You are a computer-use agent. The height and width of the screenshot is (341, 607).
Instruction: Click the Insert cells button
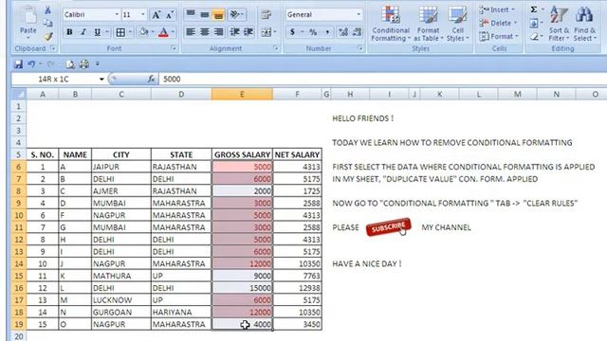pos(498,9)
